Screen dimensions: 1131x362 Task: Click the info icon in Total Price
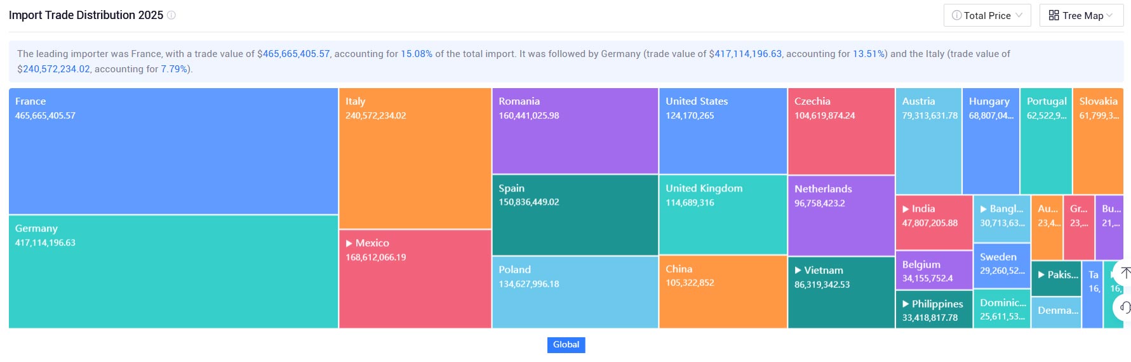pyautogui.click(x=956, y=15)
